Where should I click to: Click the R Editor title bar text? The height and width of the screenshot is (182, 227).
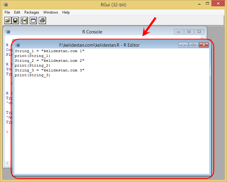[99, 45]
